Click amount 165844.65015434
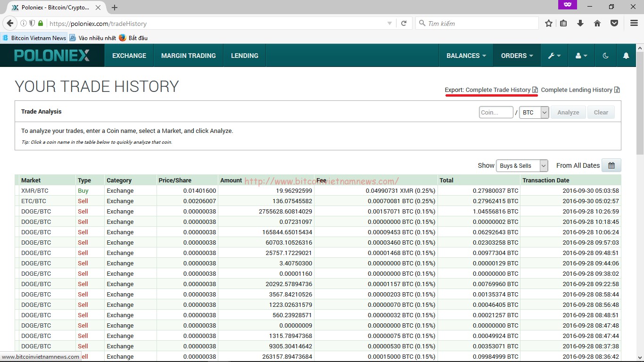The image size is (644, 362). point(287,232)
